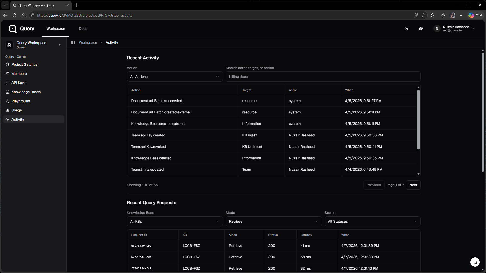
Task: Open the favorites list icon
Action: click(443, 15)
